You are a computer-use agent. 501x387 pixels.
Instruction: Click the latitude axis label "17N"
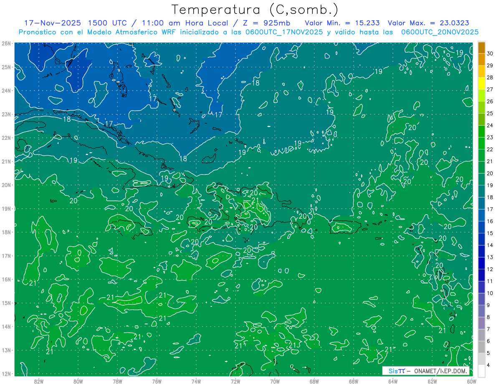click(x=7, y=255)
